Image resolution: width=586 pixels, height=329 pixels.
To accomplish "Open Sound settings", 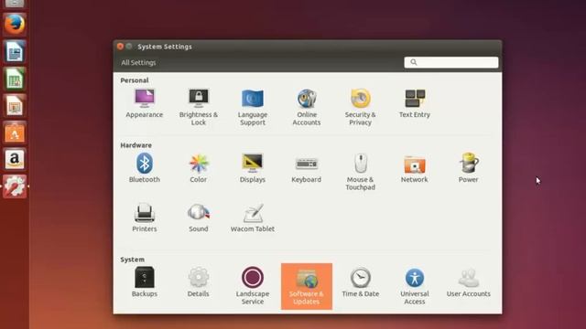I will [x=199, y=218].
